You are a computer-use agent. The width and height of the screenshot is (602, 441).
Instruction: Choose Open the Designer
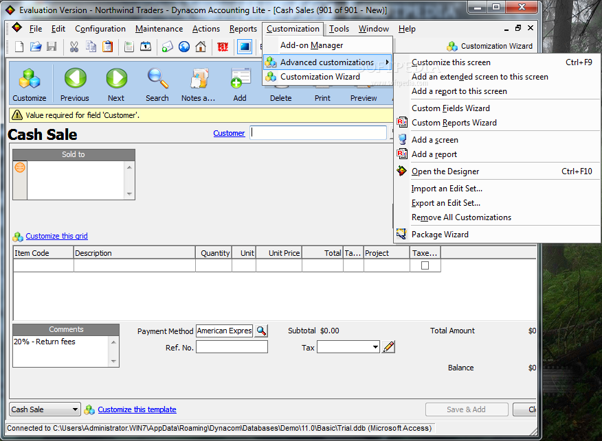coord(497,171)
